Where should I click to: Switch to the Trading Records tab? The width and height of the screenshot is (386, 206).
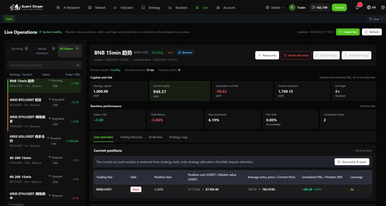[x=131, y=137]
